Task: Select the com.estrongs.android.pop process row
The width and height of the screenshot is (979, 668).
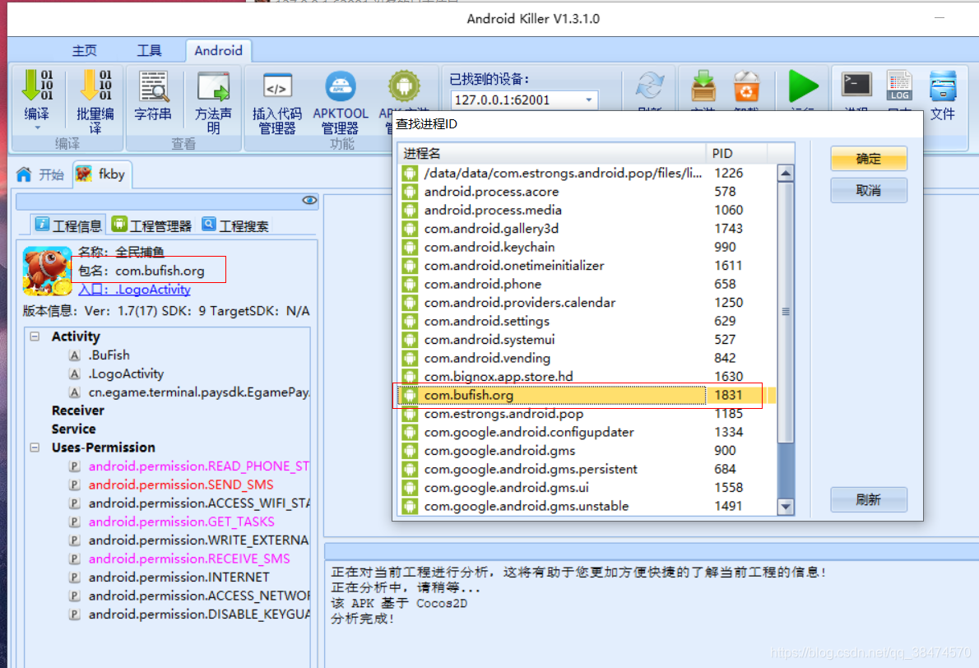Action: point(585,414)
